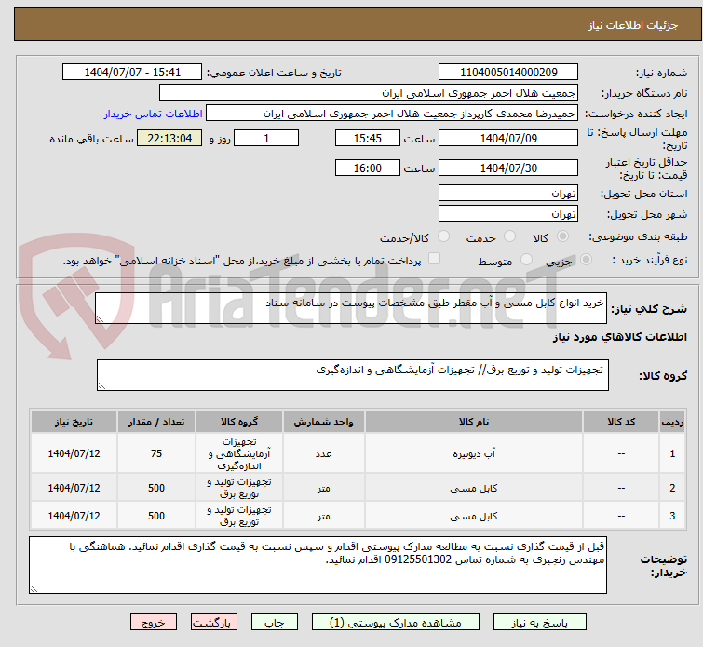
Task: Click the عدد unit cell
Action: tap(324, 453)
